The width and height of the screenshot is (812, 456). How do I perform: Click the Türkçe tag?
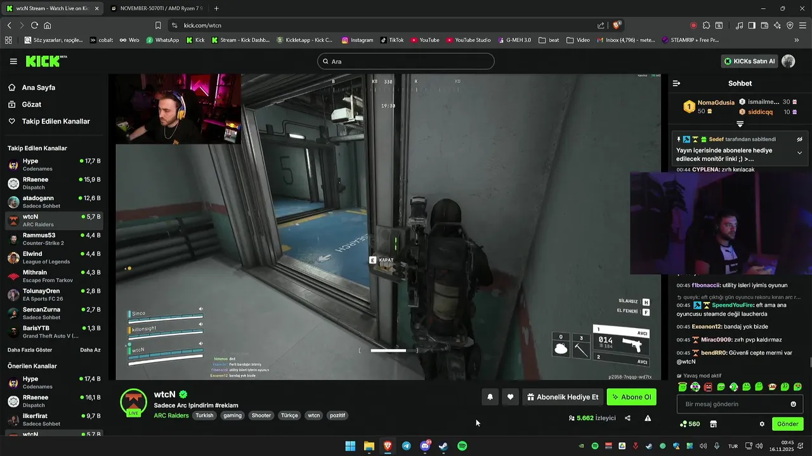point(289,415)
